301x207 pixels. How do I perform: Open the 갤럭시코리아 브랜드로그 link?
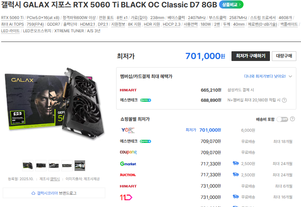tap(54, 193)
